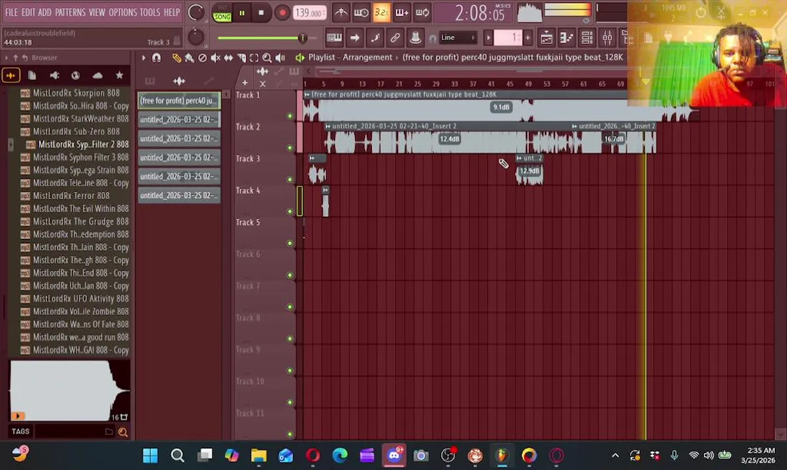The image size is (787, 470).
Task: Open the FILE menu
Action: click(x=11, y=12)
